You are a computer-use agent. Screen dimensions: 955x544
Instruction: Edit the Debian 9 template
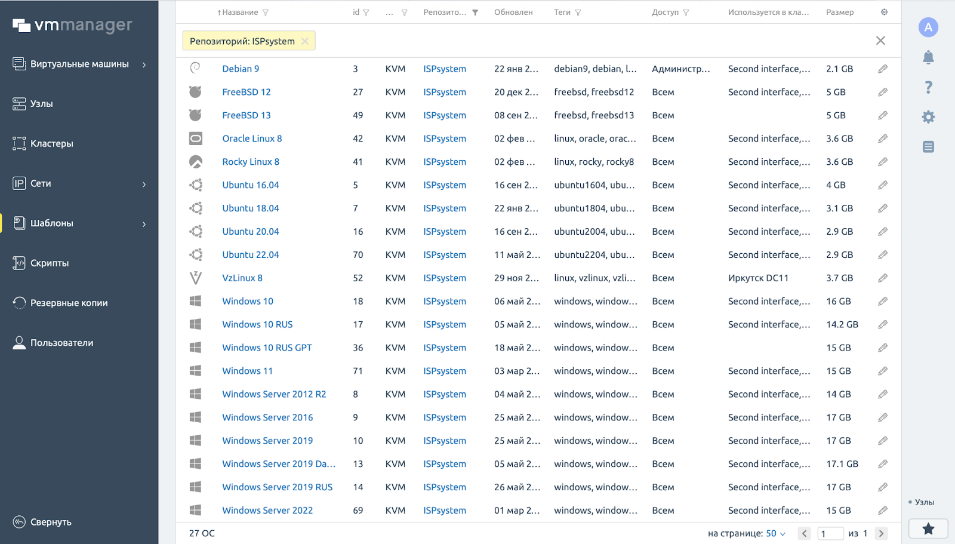[x=883, y=69]
